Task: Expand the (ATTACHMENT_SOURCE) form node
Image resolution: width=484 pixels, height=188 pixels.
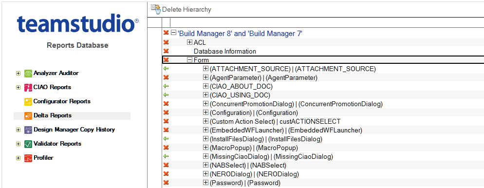Action: [205, 69]
